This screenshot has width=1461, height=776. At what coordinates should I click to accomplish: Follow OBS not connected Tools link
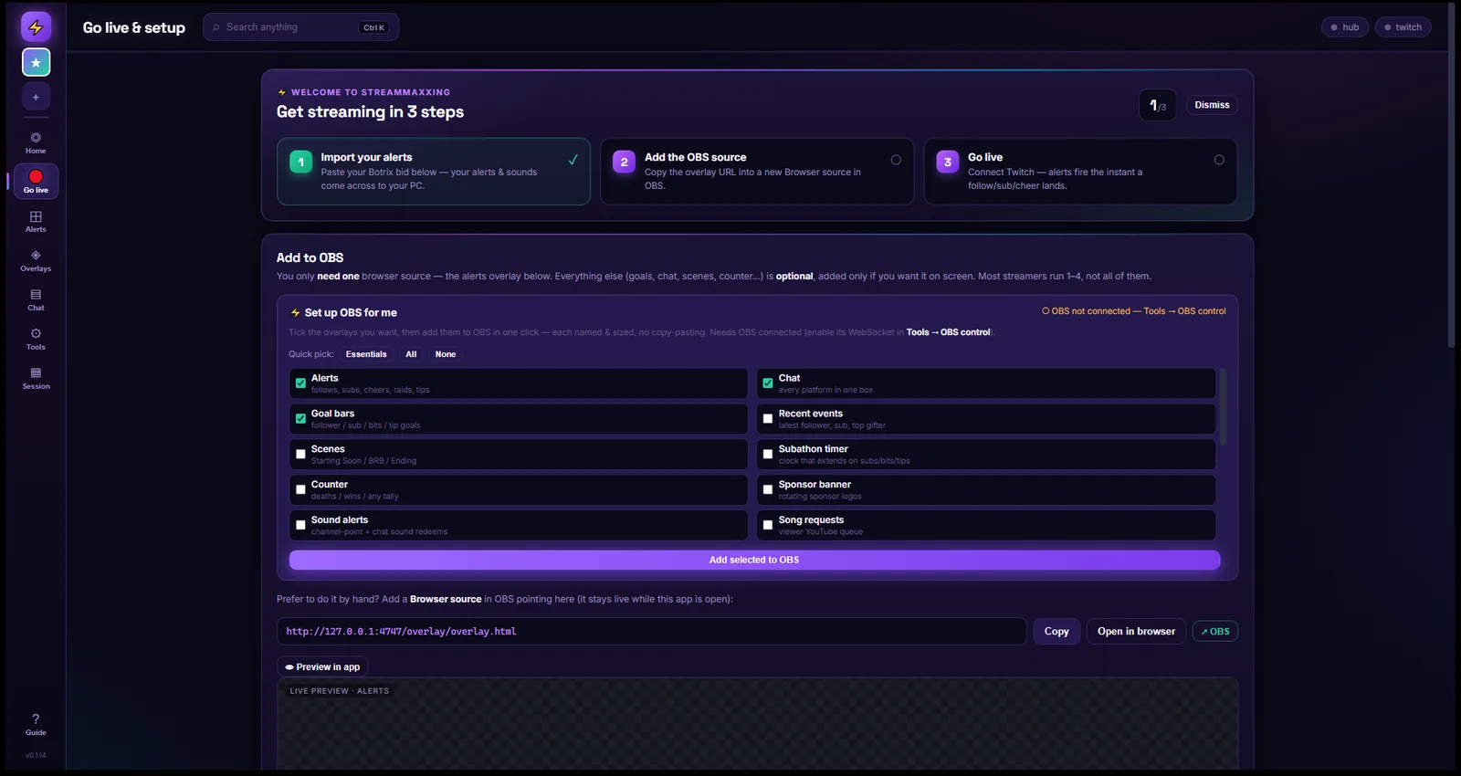click(x=1134, y=311)
